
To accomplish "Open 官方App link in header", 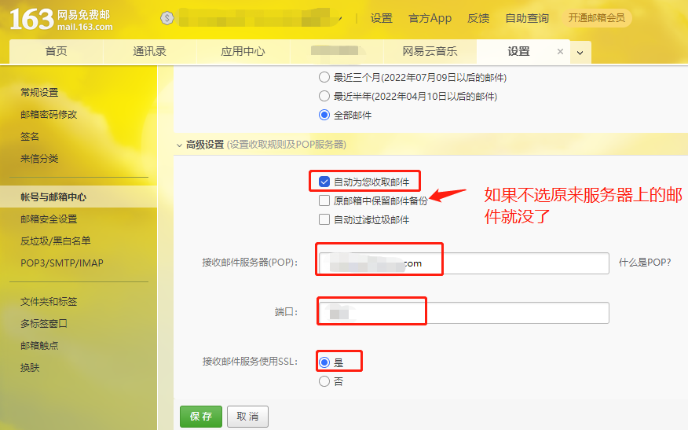I will [x=430, y=18].
